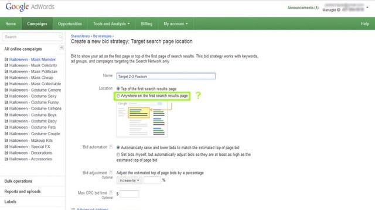
Task: Open the Increase by dropdown
Action: coord(129,180)
